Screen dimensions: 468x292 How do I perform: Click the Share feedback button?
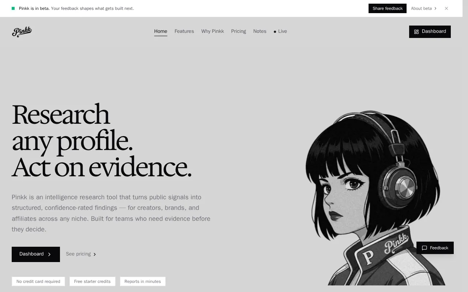pos(388,8)
